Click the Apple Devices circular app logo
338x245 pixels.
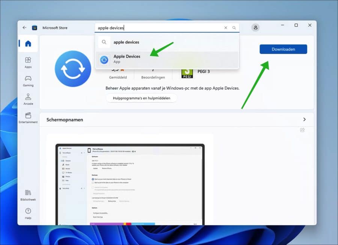pyautogui.click(x=72, y=68)
